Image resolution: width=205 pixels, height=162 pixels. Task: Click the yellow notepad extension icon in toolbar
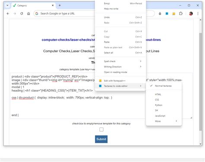174,13
